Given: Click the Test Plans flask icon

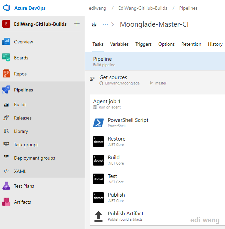Looking at the screenshot, I should click(6, 186).
